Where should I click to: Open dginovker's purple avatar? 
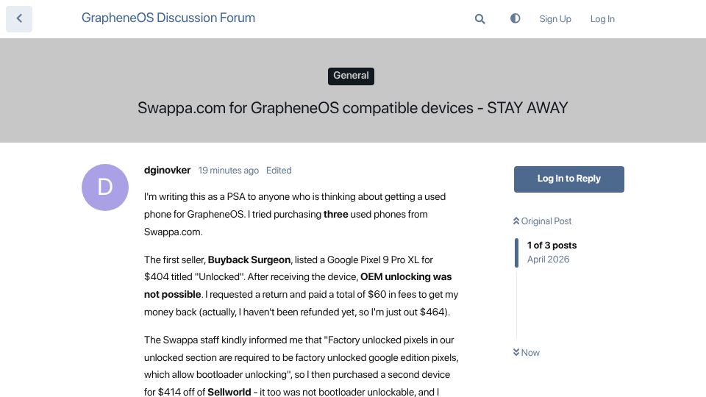105,187
